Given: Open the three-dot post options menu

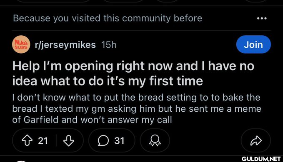Looking at the screenshot, I should (x=262, y=18).
